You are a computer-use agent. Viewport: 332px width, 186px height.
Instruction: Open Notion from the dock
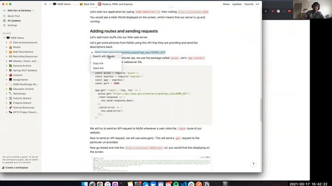206,184
